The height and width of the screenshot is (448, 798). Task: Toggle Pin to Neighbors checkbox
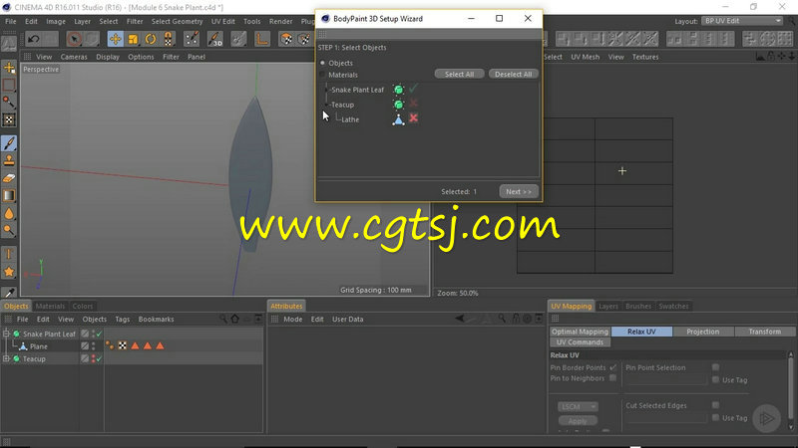click(x=613, y=378)
